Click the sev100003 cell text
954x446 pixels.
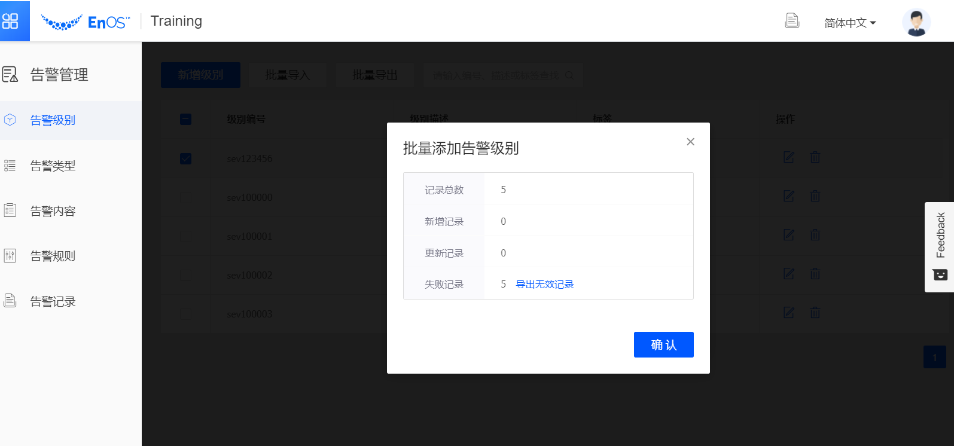tap(249, 314)
